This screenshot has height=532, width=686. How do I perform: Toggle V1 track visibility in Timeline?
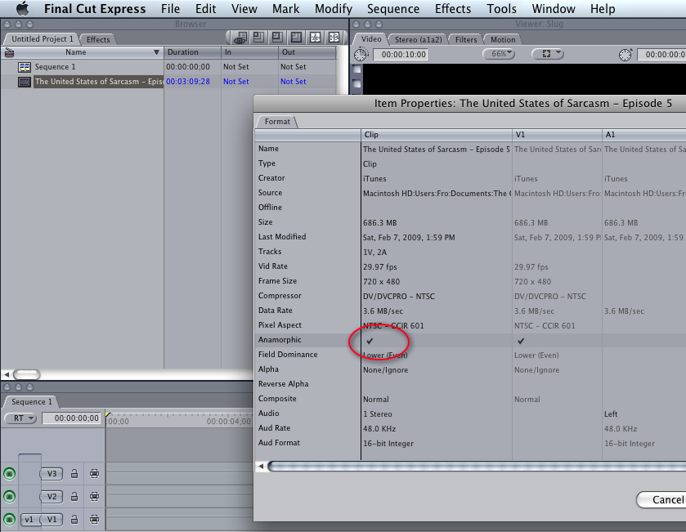click(x=9, y=519)
